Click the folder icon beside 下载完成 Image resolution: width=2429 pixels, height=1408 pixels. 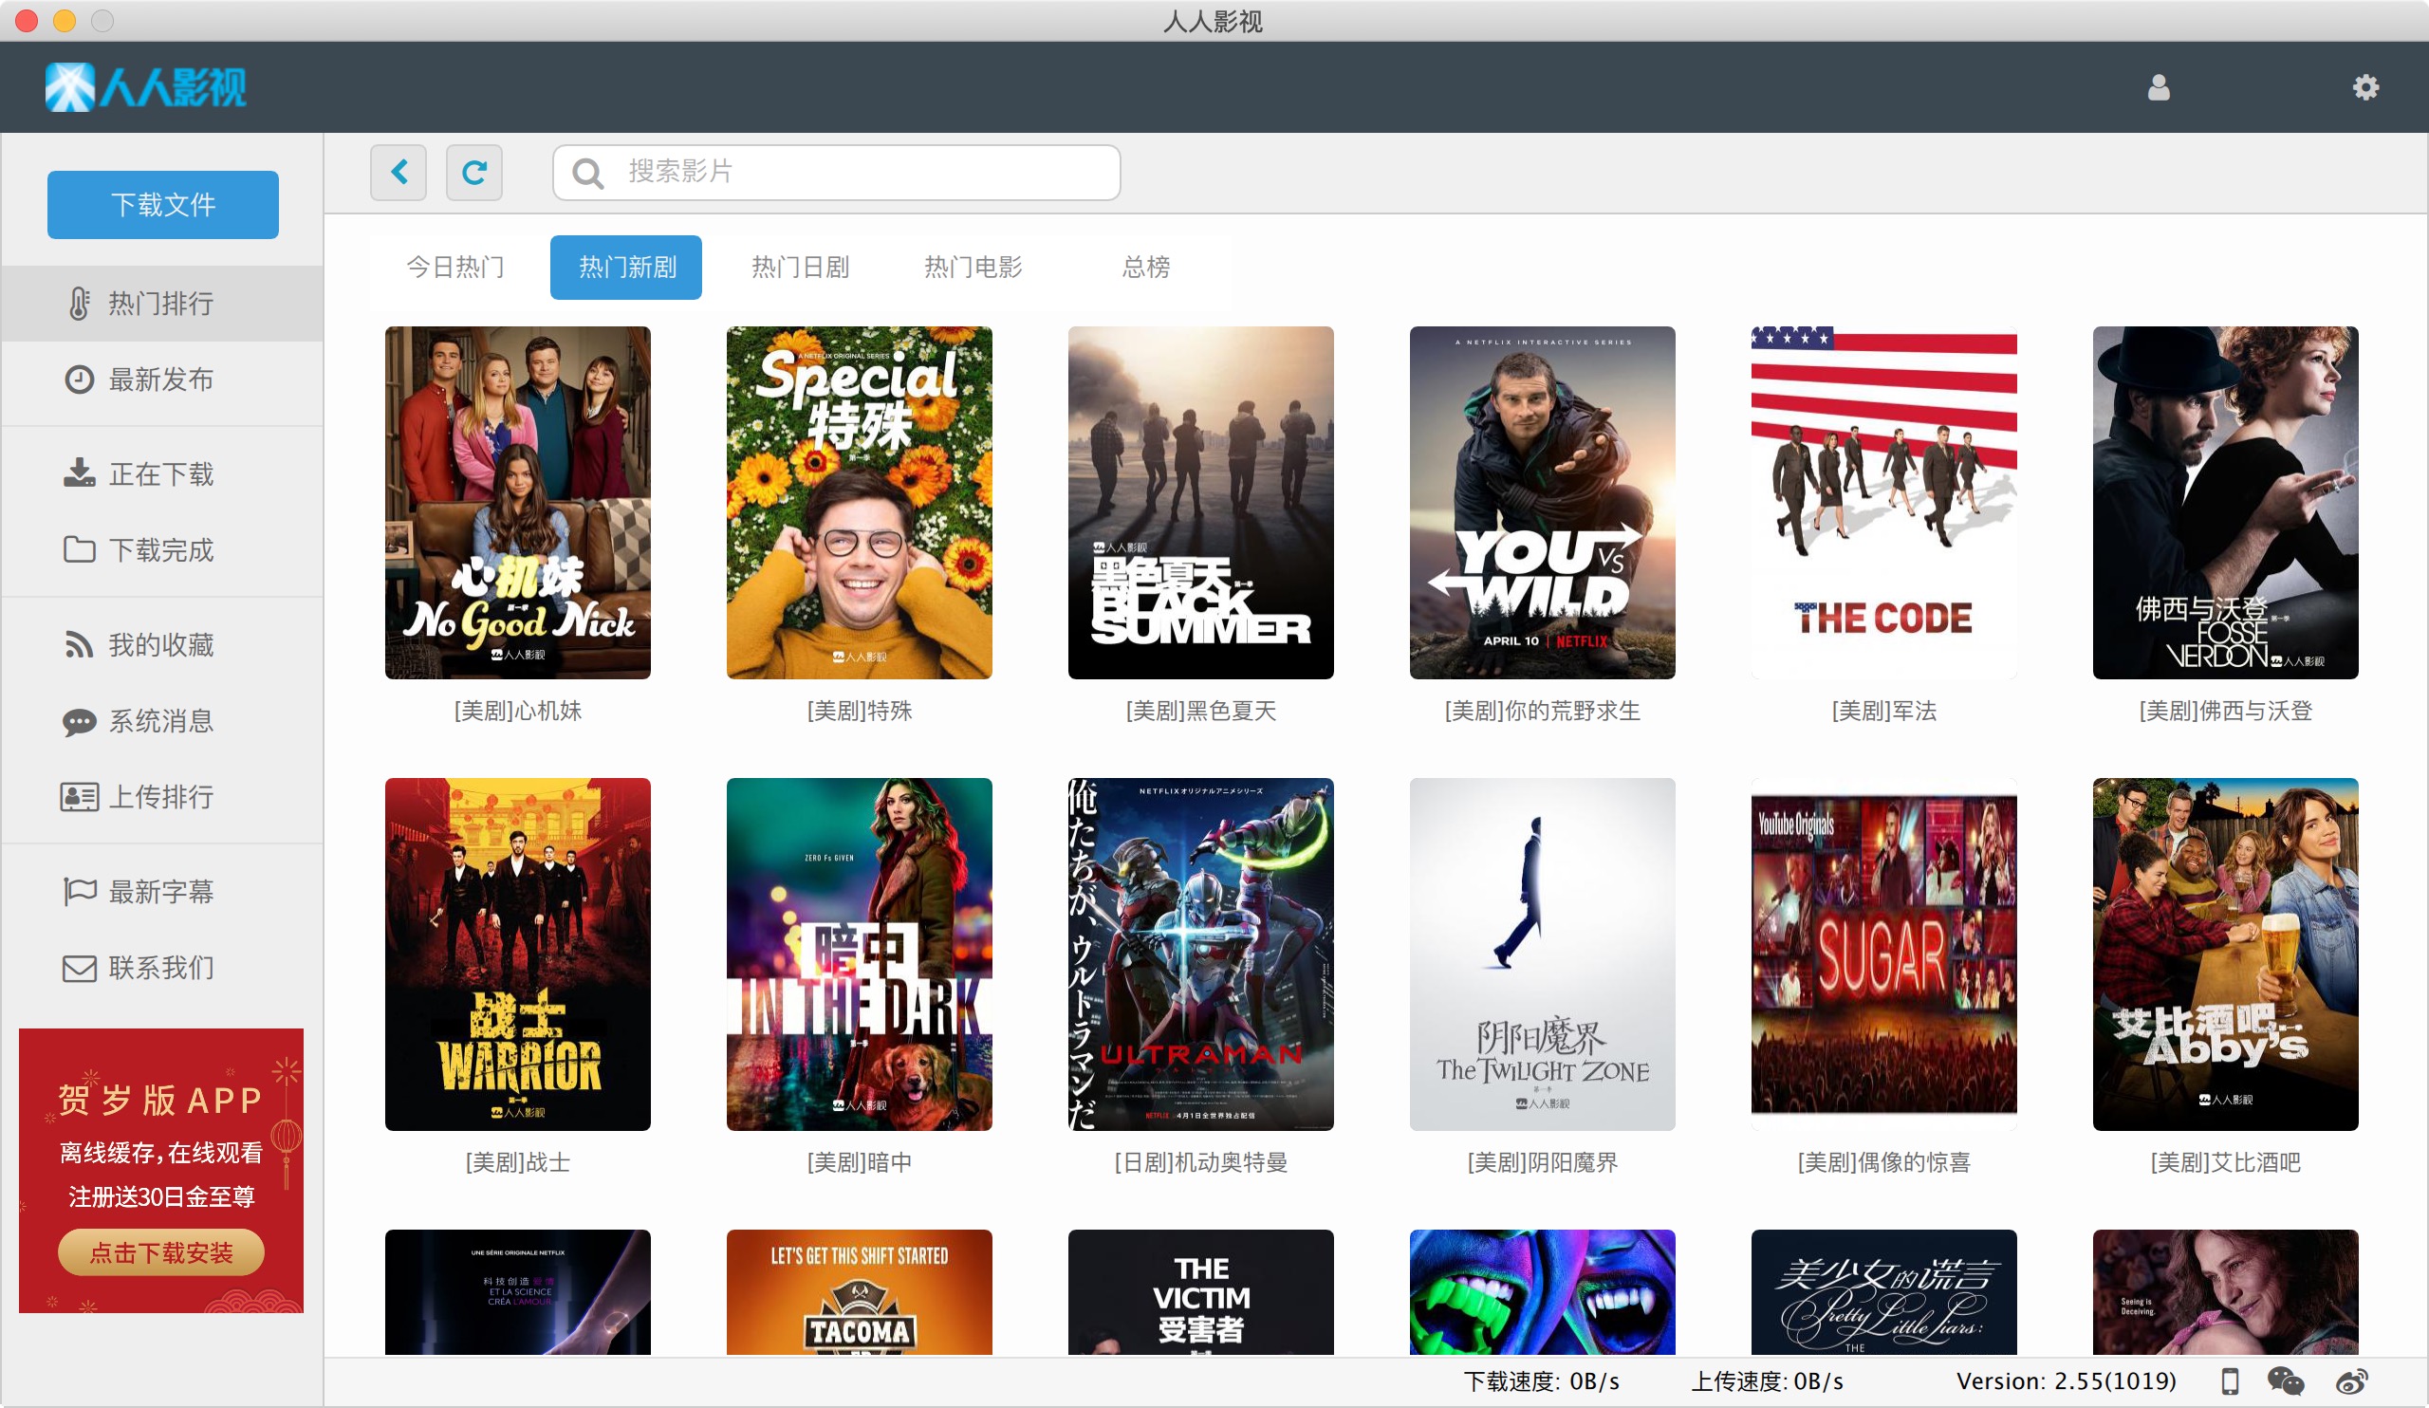pyautogui.click(x=79, y=549)
